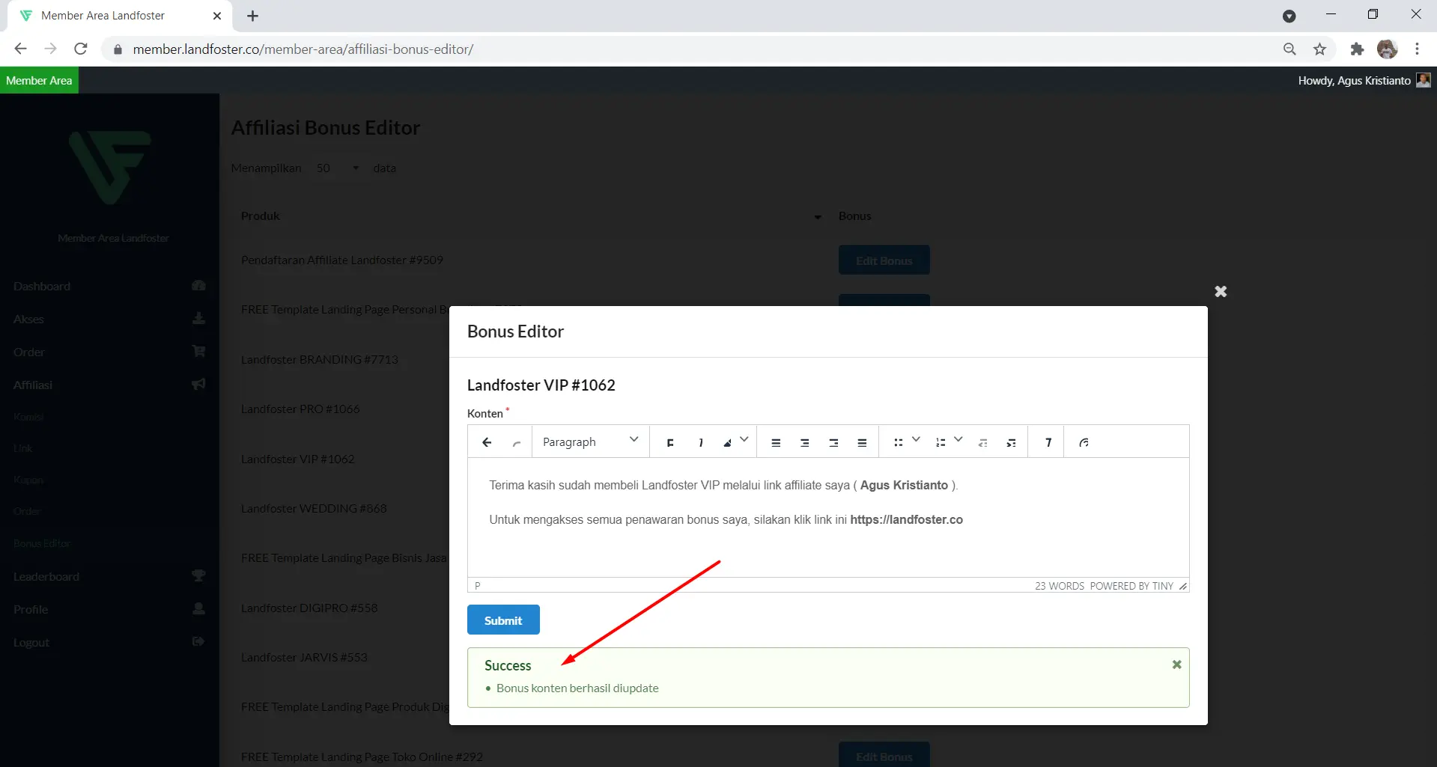This screenshot has width=1437, height=767.
Task: Increase indent of the paragraph
Action: point(1011,442)
